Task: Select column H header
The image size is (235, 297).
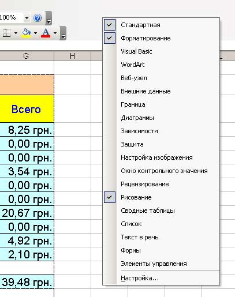Action: [x=72, y=56]
